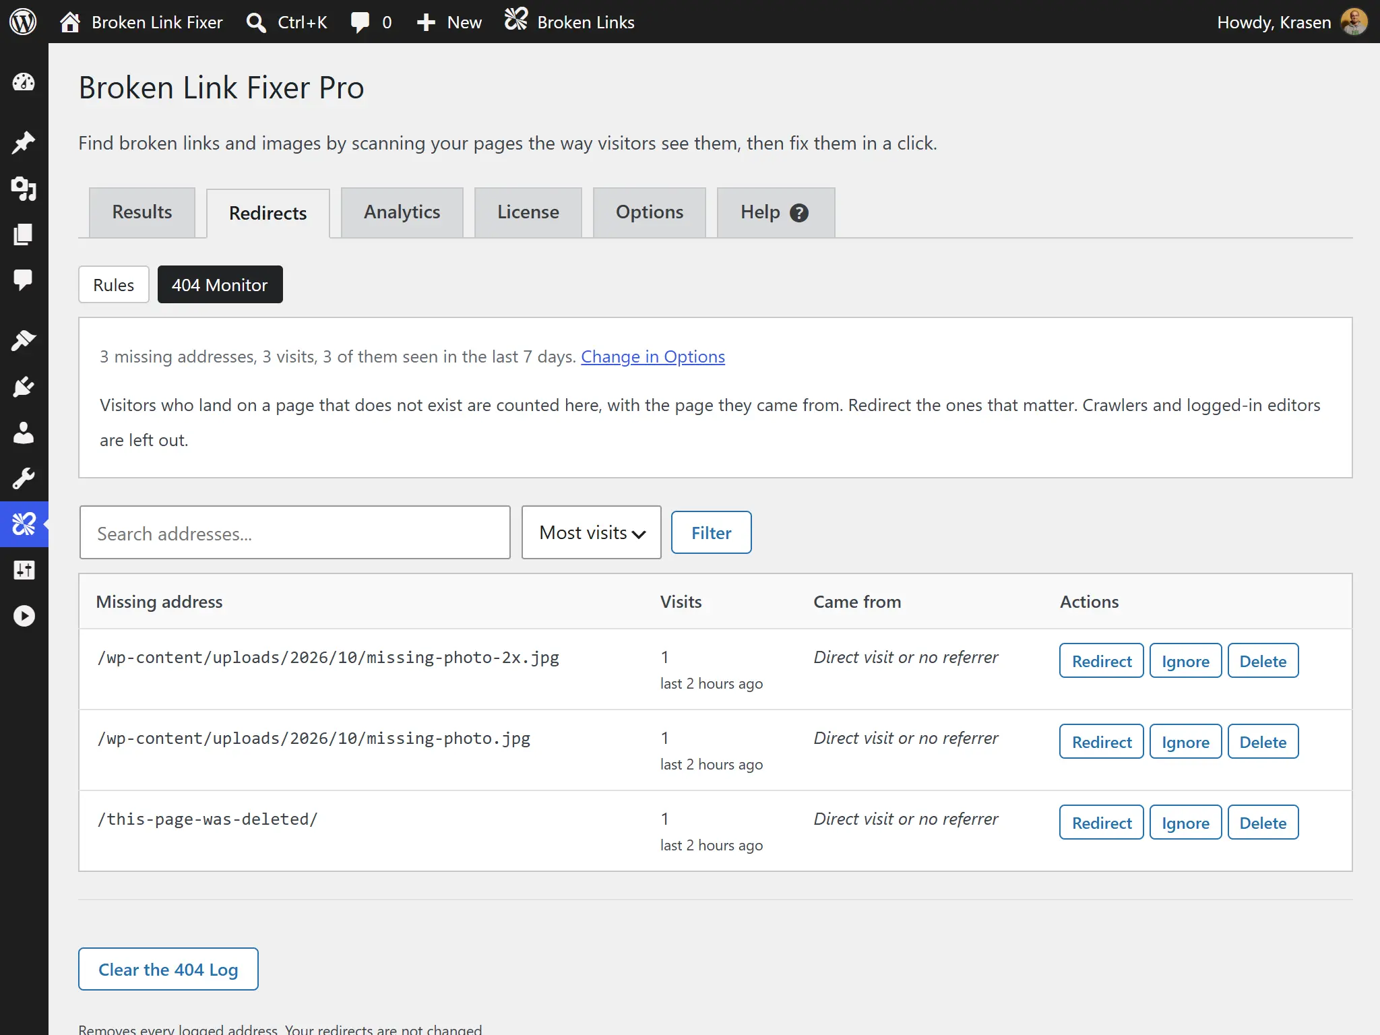
Task: Redirect the missing-photo-2x.jpg address
Action: coord(1102,661)
